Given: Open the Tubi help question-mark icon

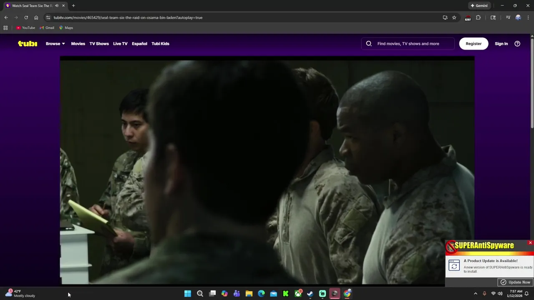Looking at the screenshot, I should pyautogui.click(x=517, y=44).
